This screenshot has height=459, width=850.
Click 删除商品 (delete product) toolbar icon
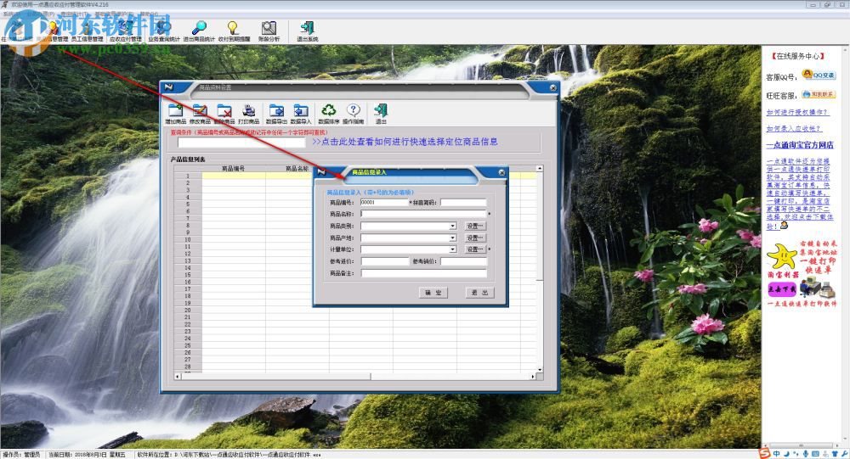(224, 114)
